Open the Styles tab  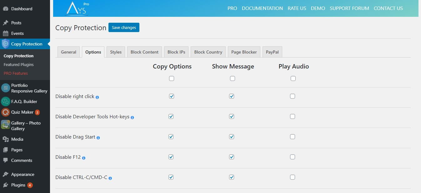coord(116,52)
